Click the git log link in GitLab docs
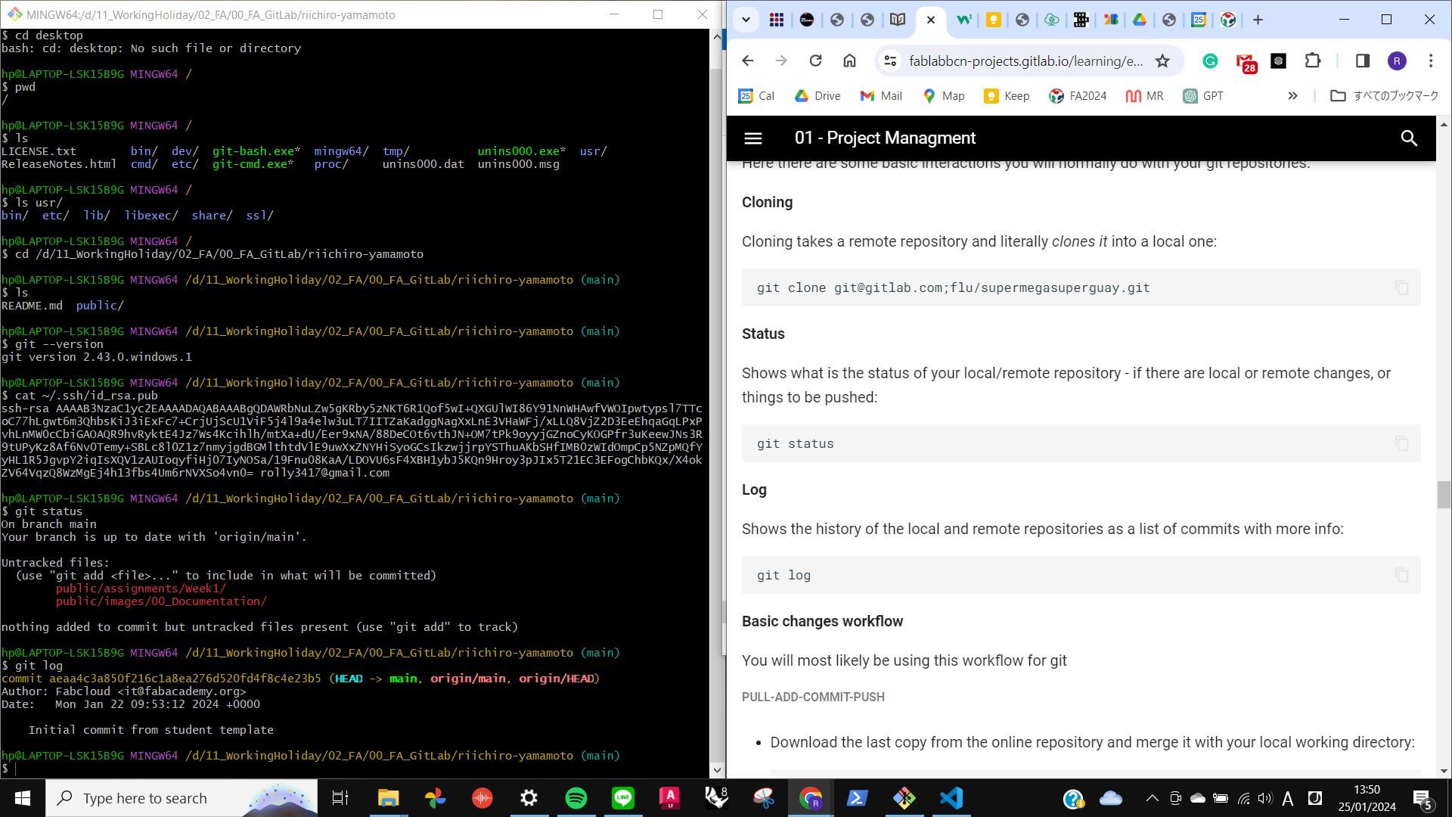Image resolution: width=1452 pixels, height=817 pixels. [x=783, y=575]
